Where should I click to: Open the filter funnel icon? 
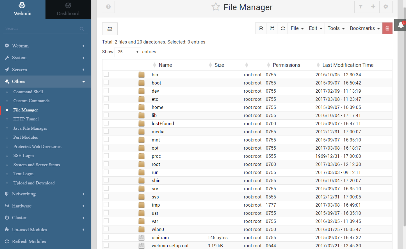pyautogui.click(x=361, y=7)
